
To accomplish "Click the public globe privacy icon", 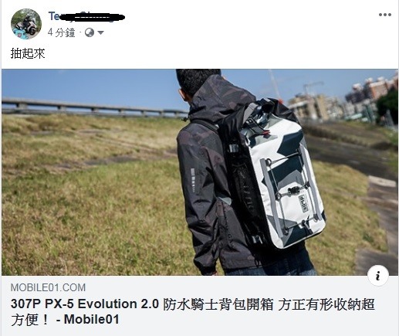I will tap(90, 32).
